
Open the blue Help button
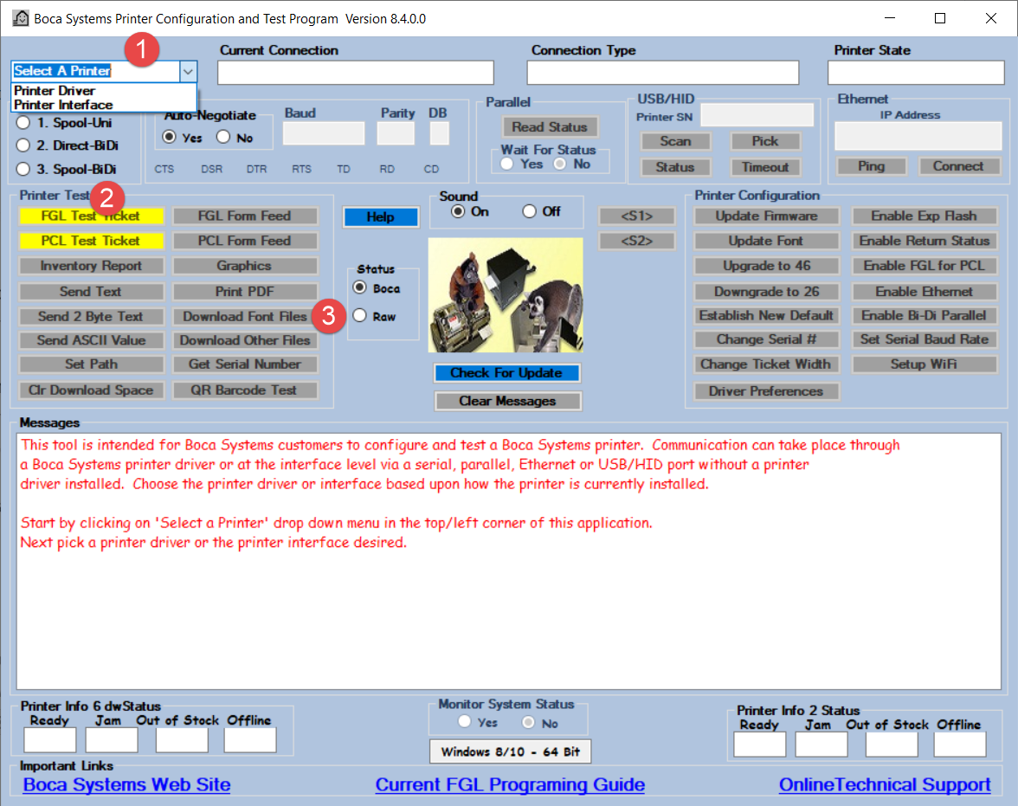tap(381, 217)
